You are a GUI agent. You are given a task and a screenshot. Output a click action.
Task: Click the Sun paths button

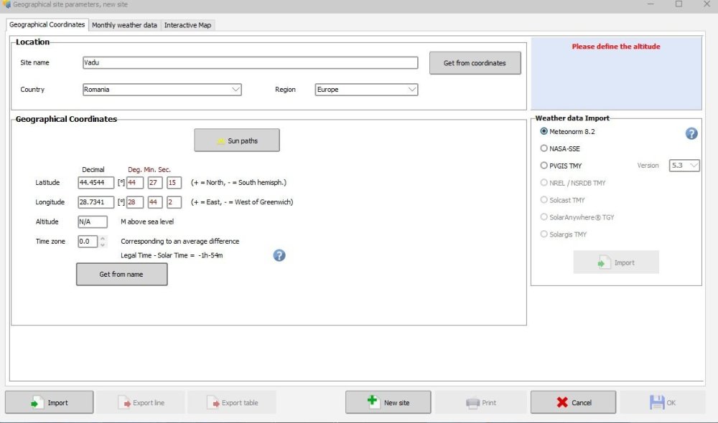(x=236, y=141)
